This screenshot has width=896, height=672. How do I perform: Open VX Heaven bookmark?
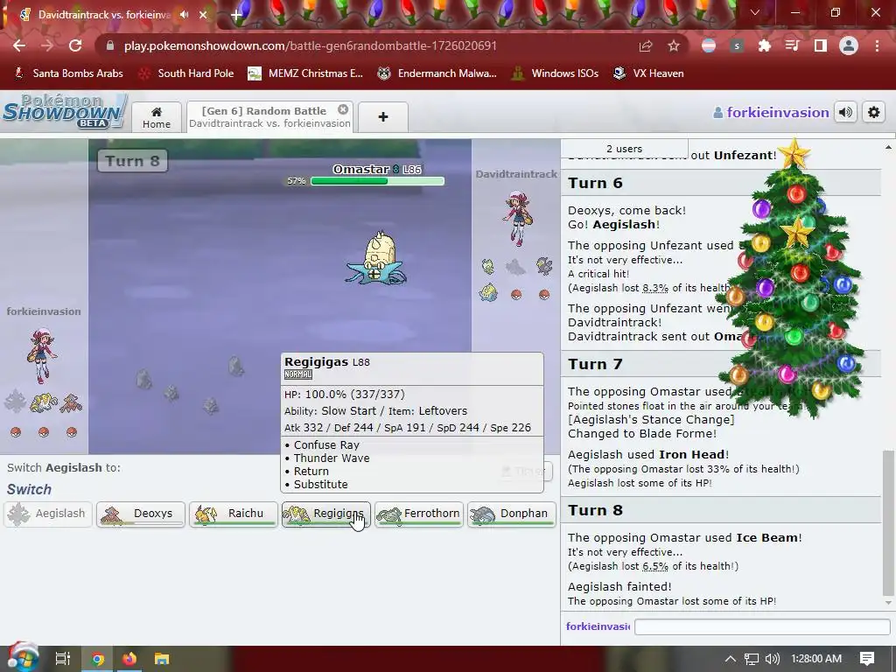click(648, 73)
